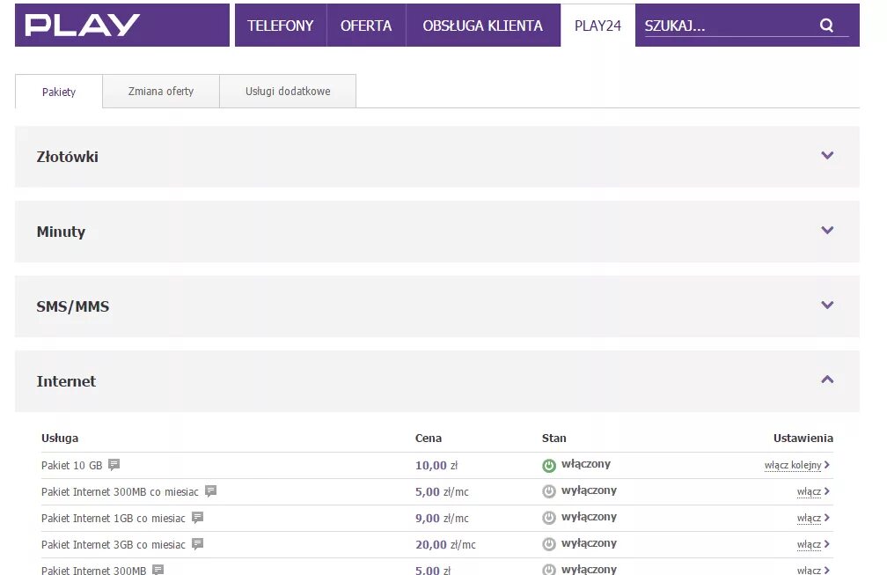887x575 pixels.
Task: Click the 'włączony' status text
Action: coord(586,464)
